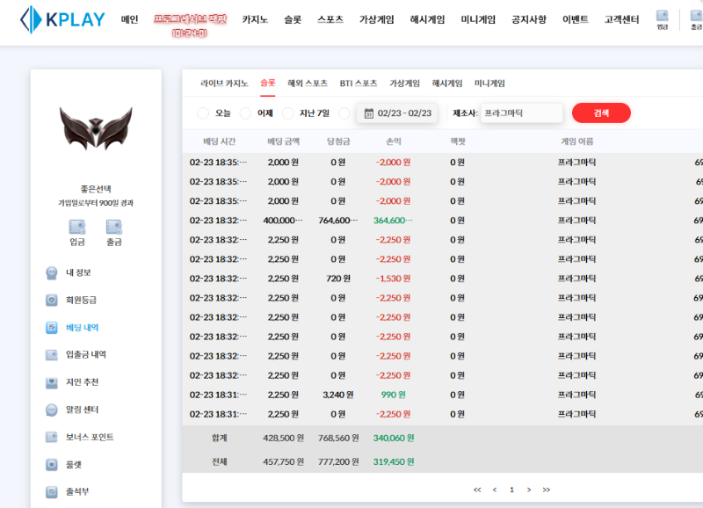Click the 제조사 input field with 프라그마틱
This screenshot has width=703, height=508.
click(x=521, y=113)
